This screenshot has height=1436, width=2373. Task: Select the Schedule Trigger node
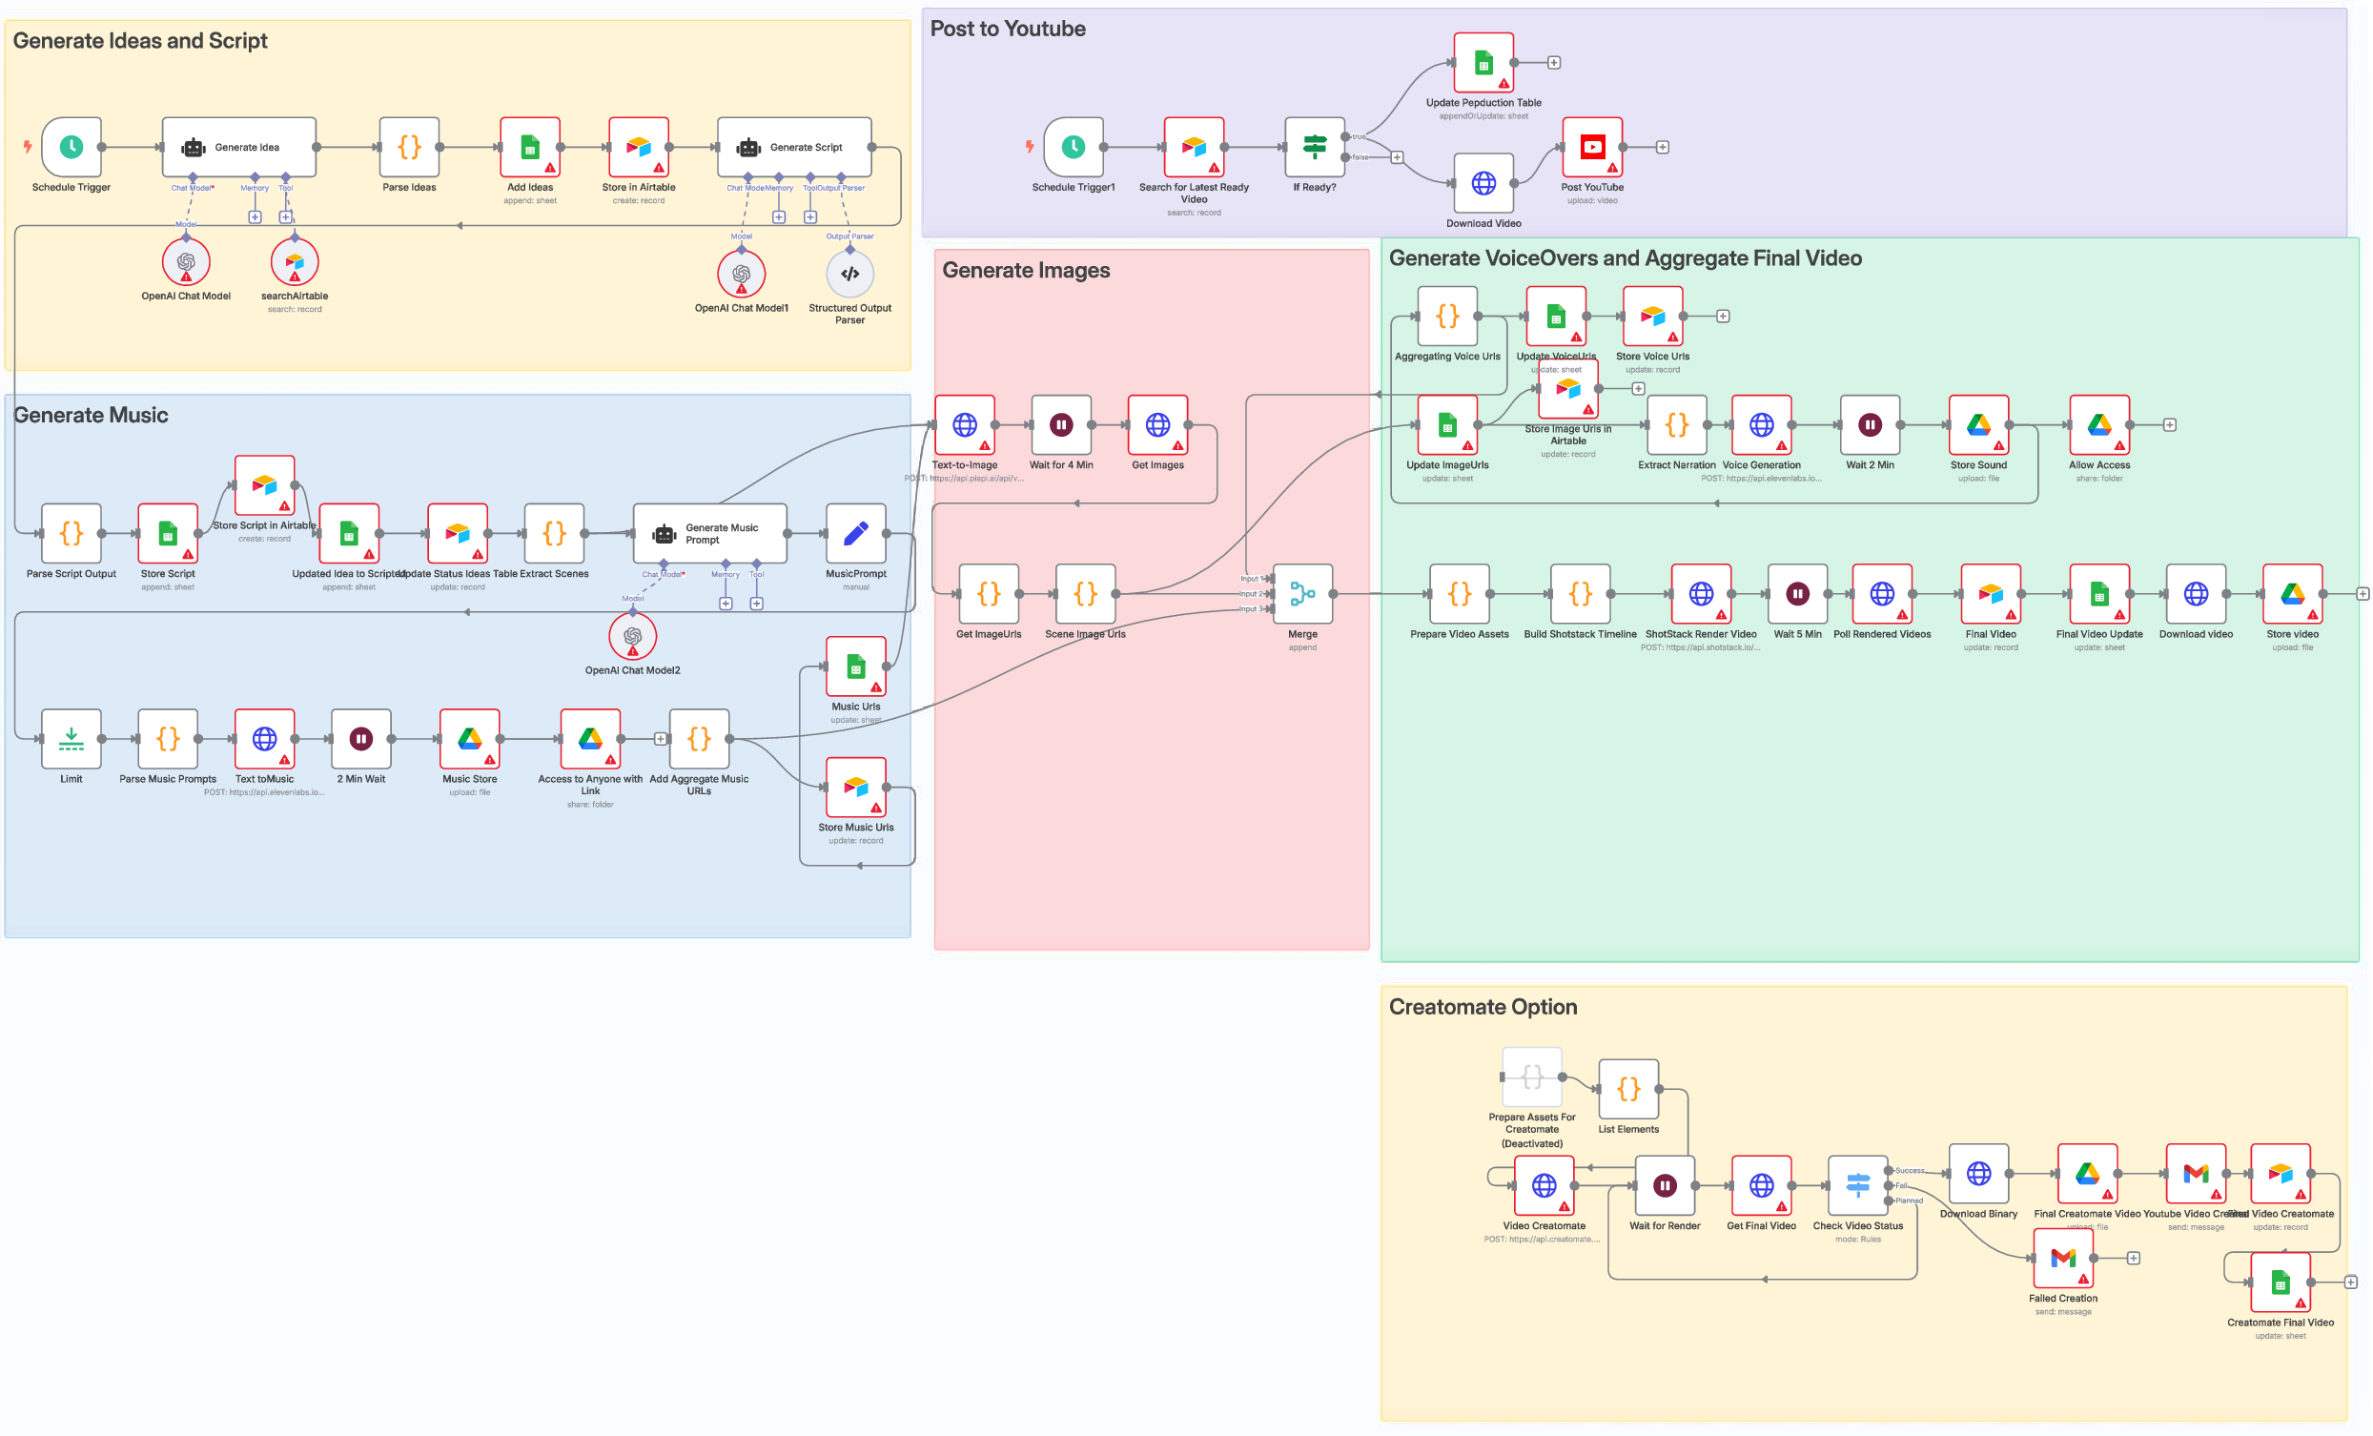pos(72,148)
